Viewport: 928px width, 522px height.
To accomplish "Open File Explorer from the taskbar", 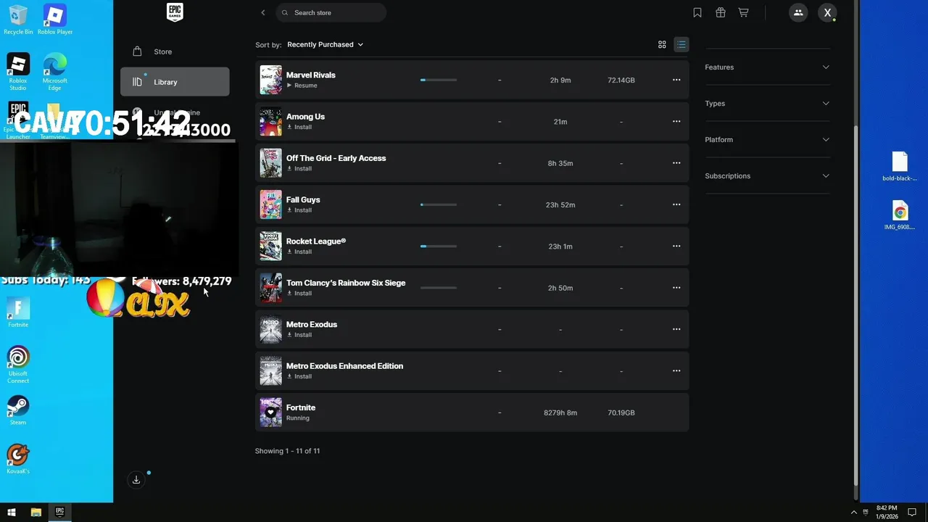I will 36,512.
